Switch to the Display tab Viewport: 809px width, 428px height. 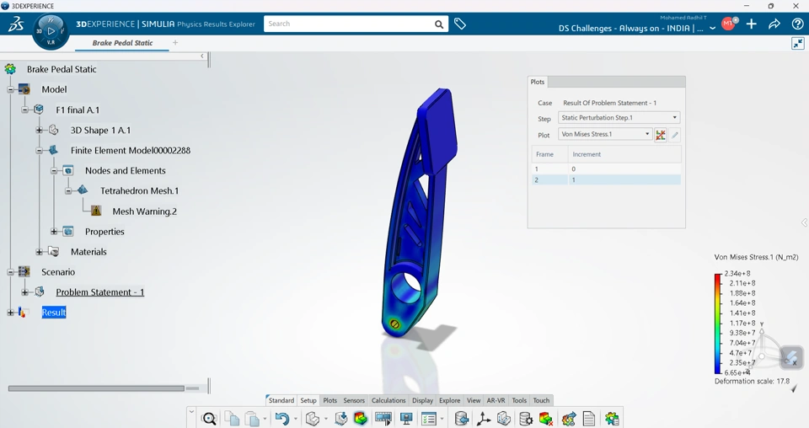(422, 400)
